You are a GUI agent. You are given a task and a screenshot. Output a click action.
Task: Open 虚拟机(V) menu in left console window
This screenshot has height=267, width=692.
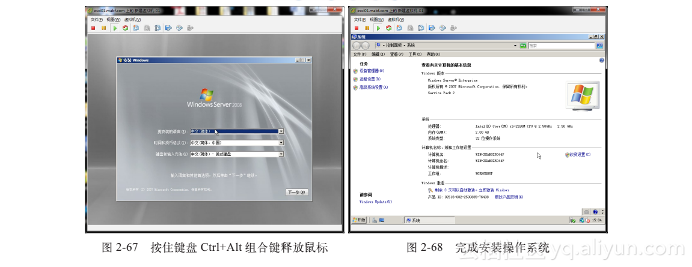point(132,19)
